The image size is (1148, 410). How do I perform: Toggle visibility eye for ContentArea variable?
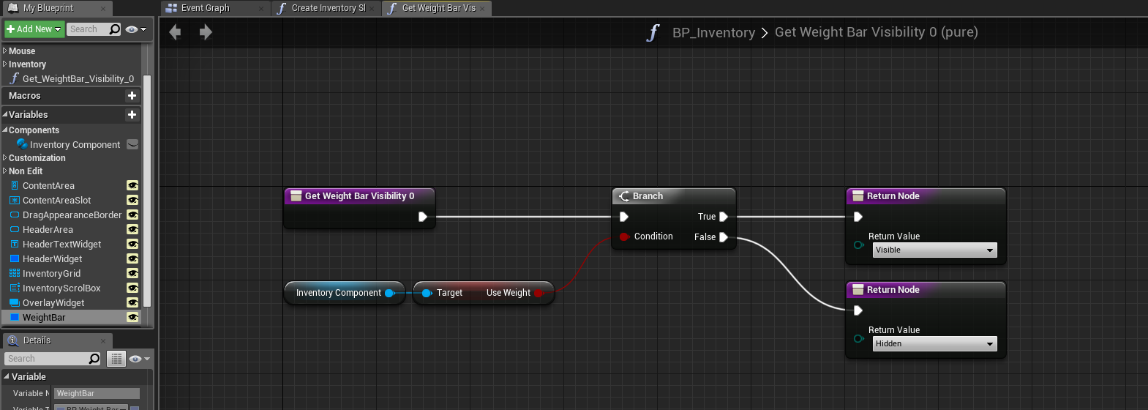pyautogui.click(x=132, y=186)
